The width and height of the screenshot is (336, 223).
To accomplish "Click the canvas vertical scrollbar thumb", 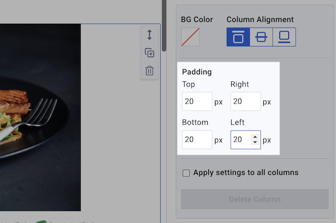I will [x=164, y=25].
